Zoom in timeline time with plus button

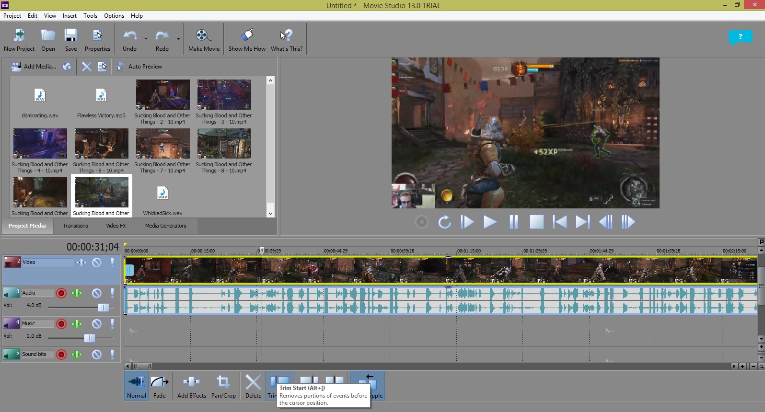(742, 366)
